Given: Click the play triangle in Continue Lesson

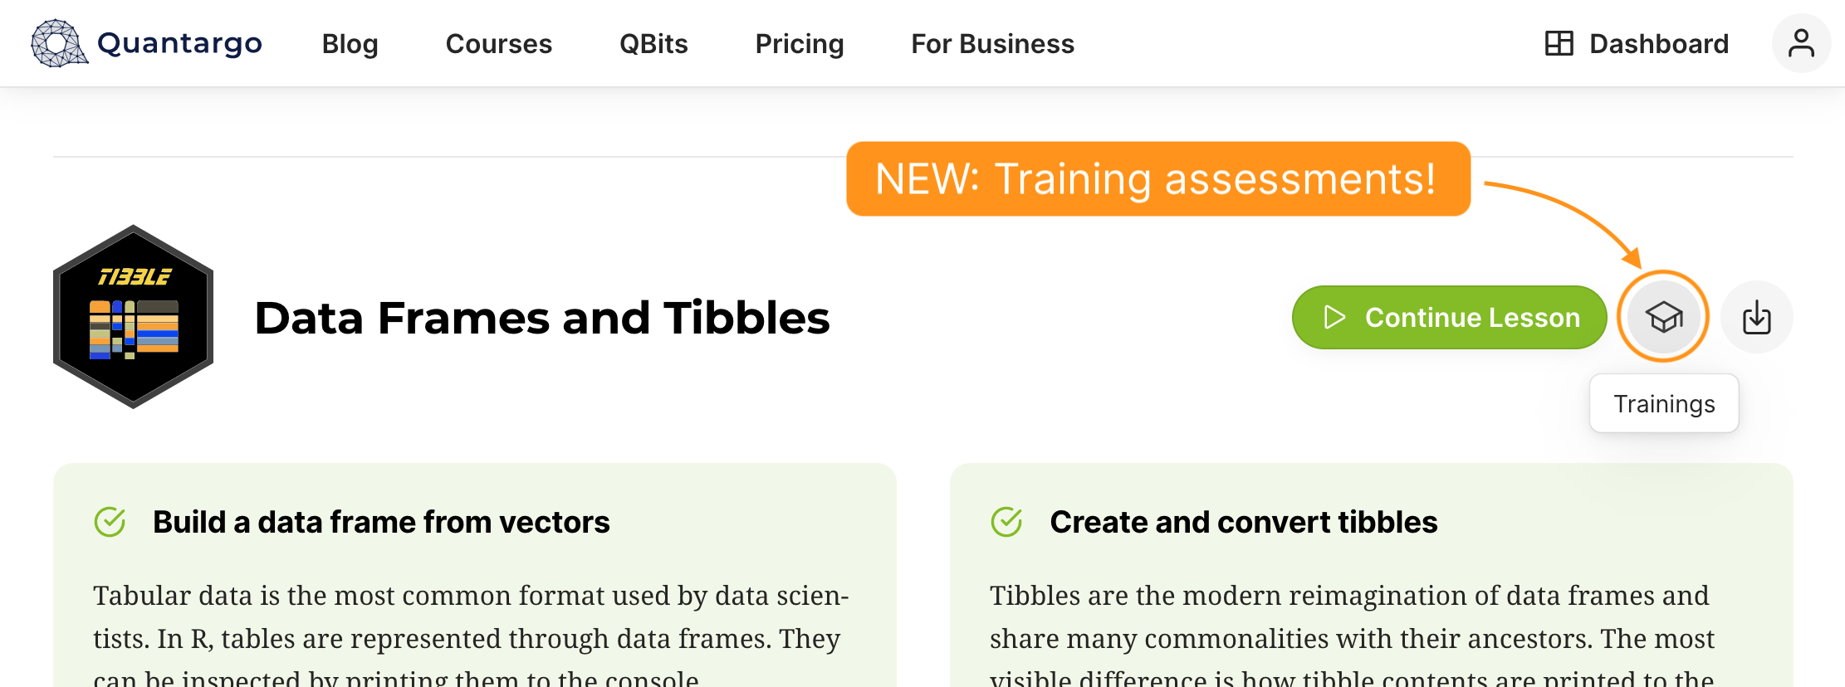Looking at the screenshot, I should (1334, 317).
